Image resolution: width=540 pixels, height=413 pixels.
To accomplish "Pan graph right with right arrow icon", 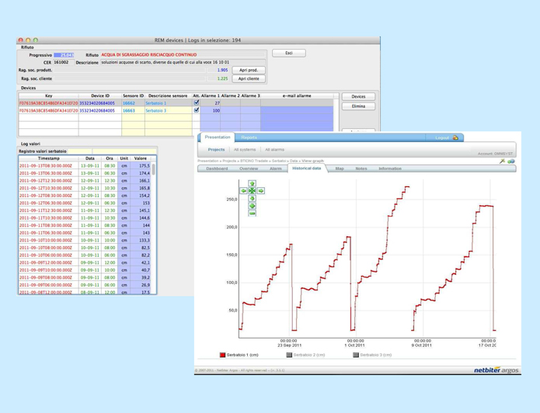I will point(261,191).
